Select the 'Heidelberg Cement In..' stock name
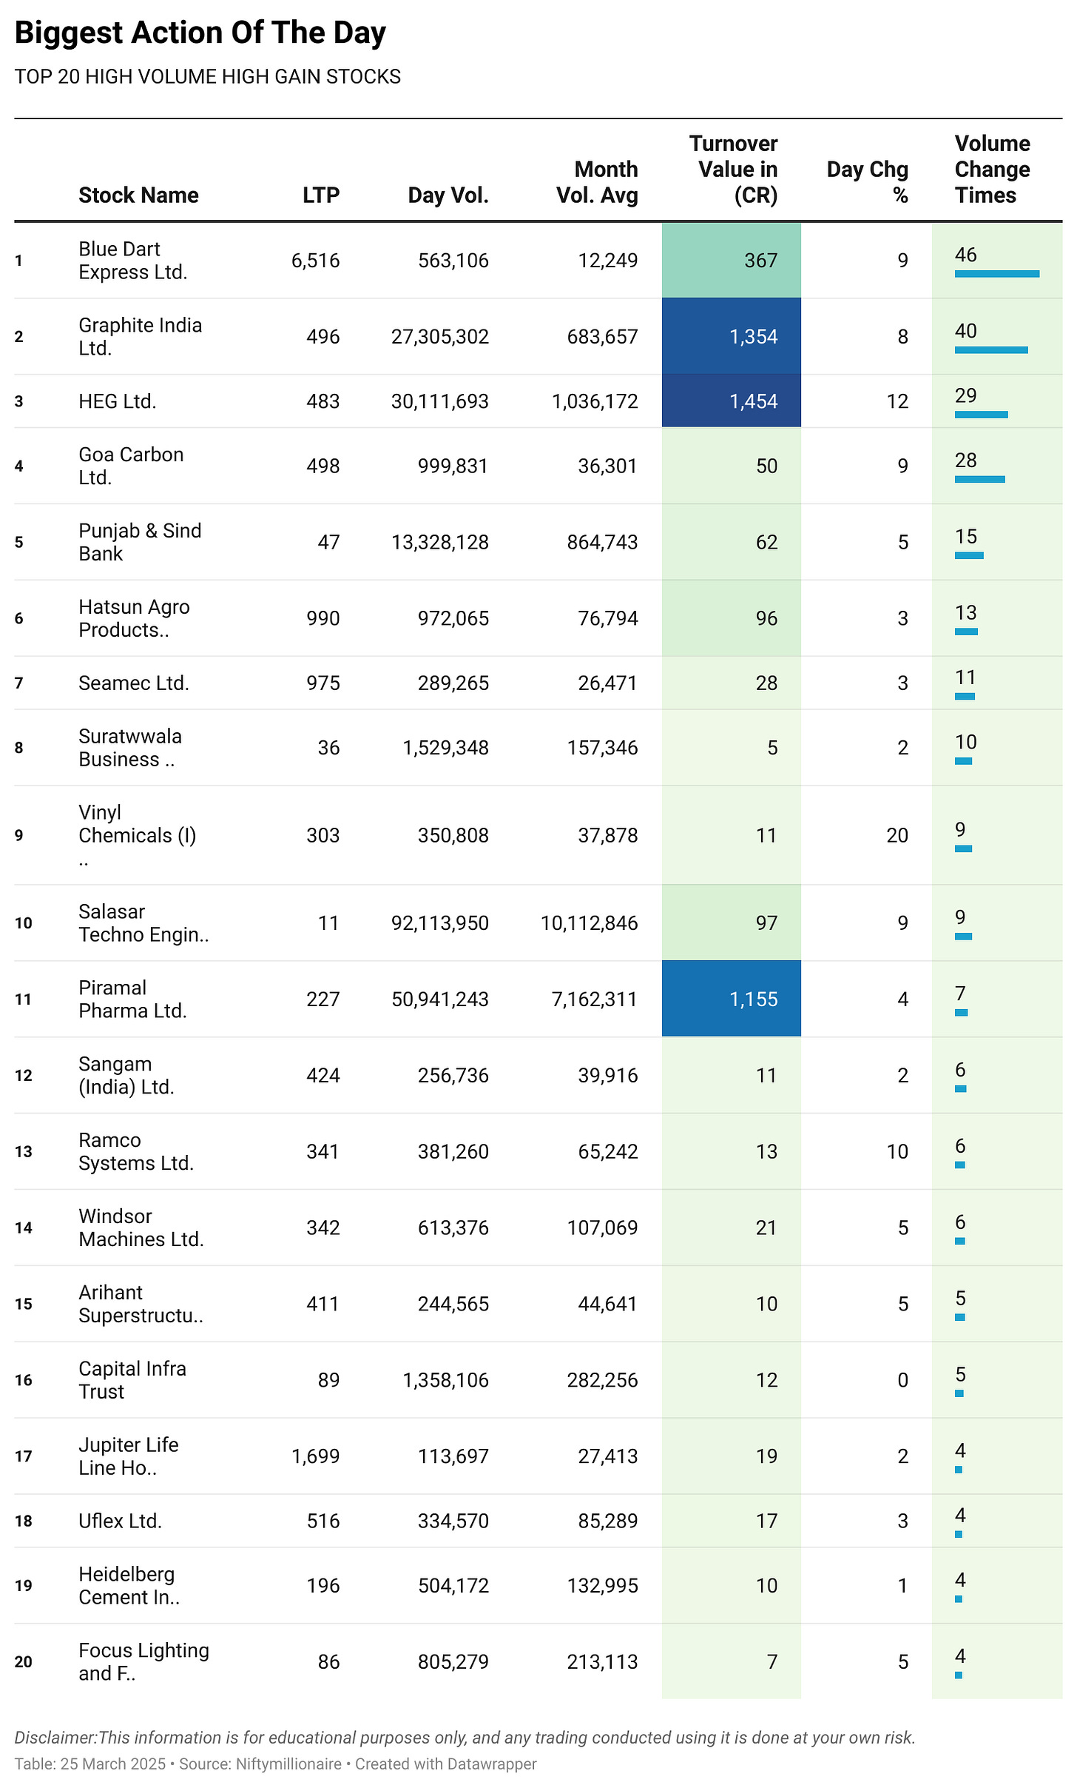The width and height of the screenshot is (1077, 1788). (x=129, y=1586)
